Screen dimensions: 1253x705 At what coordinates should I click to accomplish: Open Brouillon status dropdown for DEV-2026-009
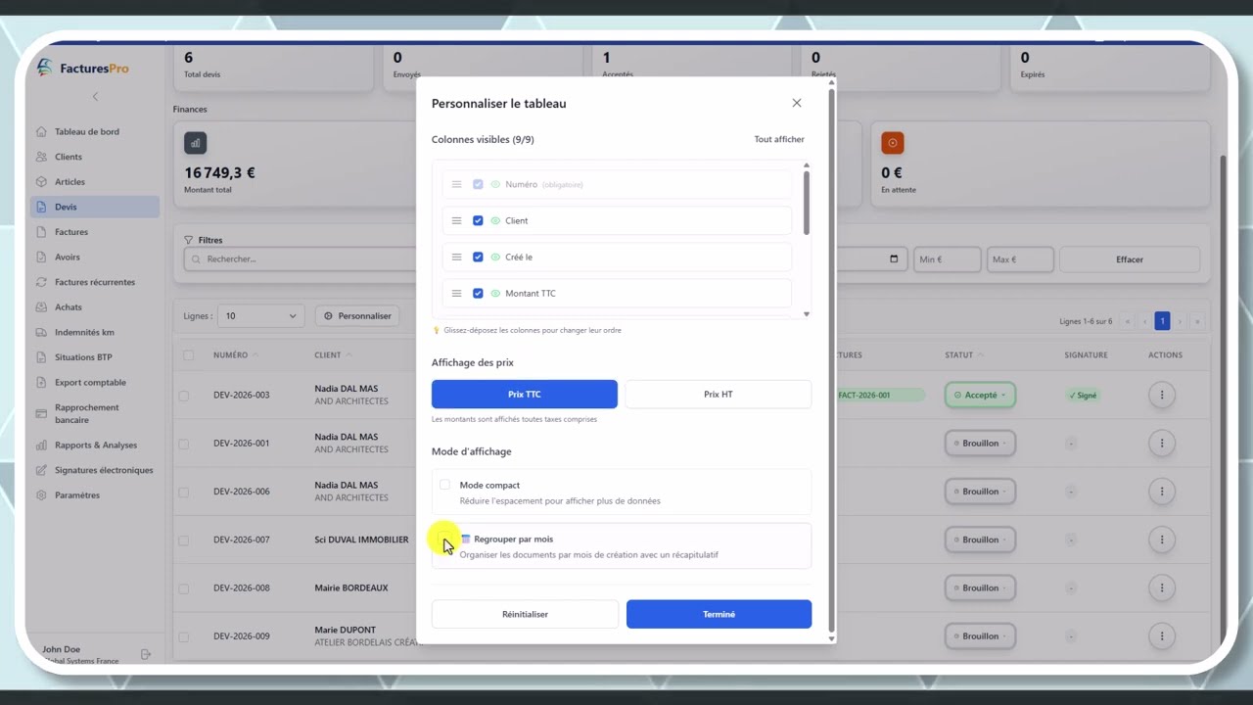coord(980,636)
